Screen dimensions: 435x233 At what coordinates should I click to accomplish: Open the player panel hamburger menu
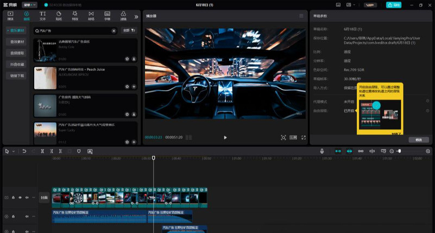point(301,16)
